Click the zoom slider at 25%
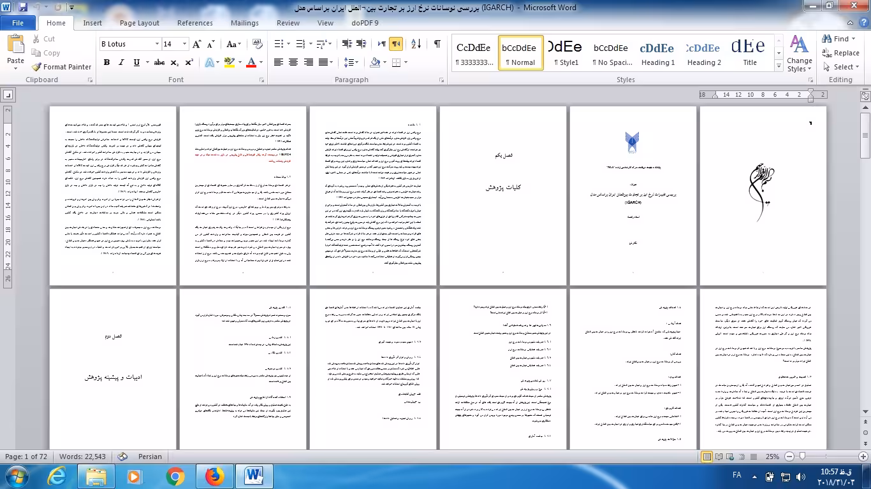 tap(802, 457)
